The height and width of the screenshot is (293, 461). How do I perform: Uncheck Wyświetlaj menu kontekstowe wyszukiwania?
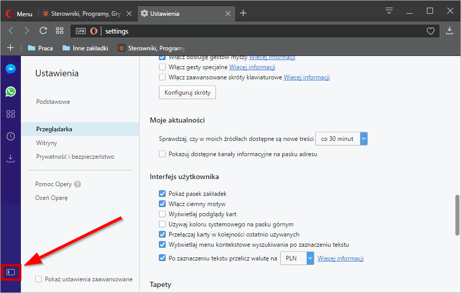pos(162,244)
